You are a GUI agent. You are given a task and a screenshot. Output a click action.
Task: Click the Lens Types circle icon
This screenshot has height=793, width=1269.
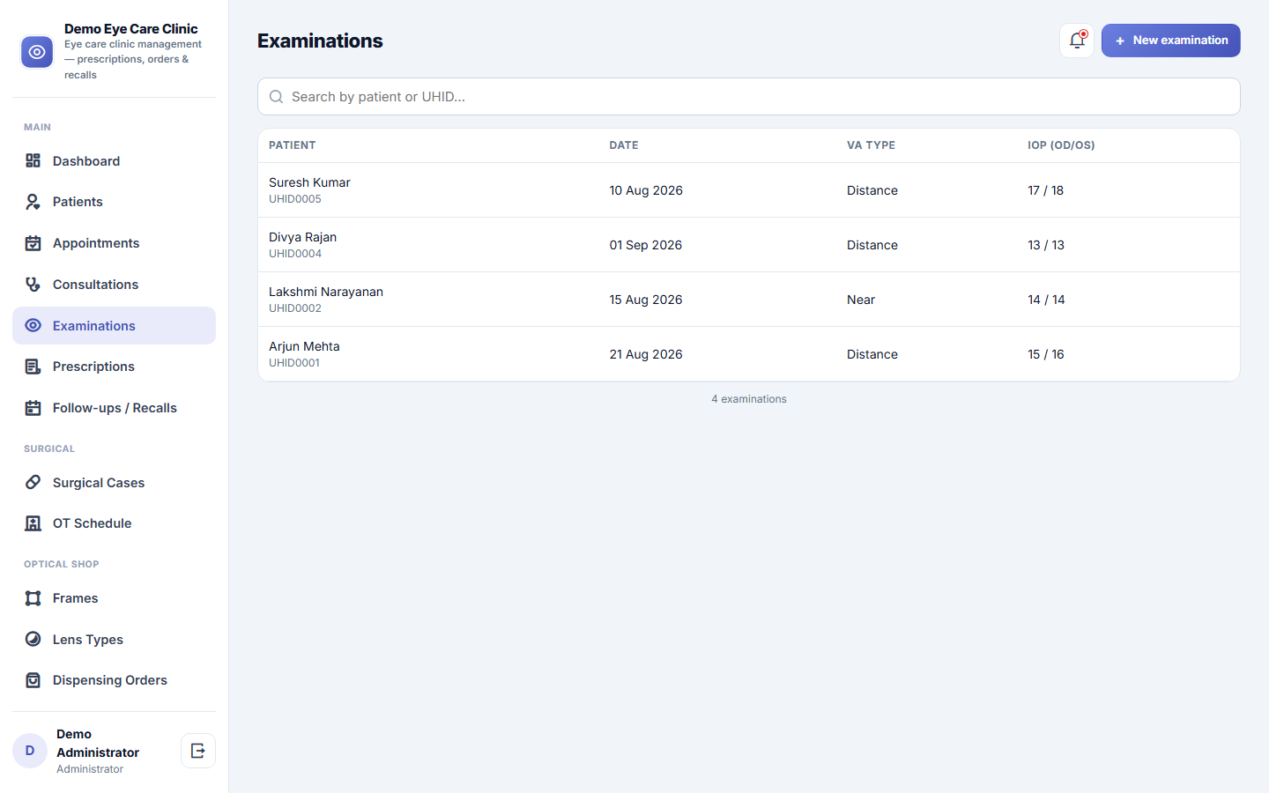tap(33, 639)
